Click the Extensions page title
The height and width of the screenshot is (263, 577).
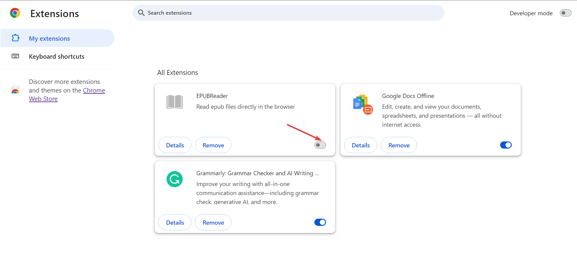coord(55,14)
